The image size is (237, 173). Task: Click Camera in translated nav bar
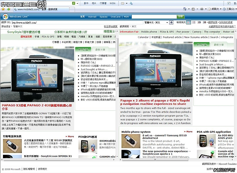click(197, 32)
